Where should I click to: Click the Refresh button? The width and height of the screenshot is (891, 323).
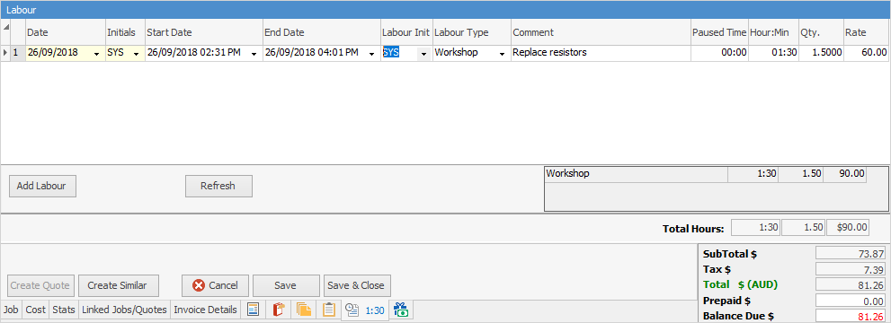click(x=218, y=186)
